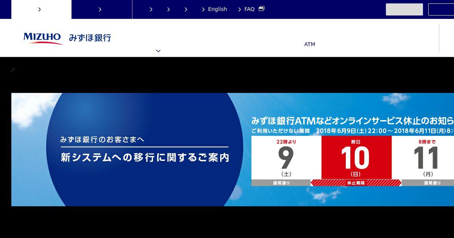Viewport: 454px width, 238px height.
Task: Open the second dark blue top-bar tab
Action: (x=102, y=9)
